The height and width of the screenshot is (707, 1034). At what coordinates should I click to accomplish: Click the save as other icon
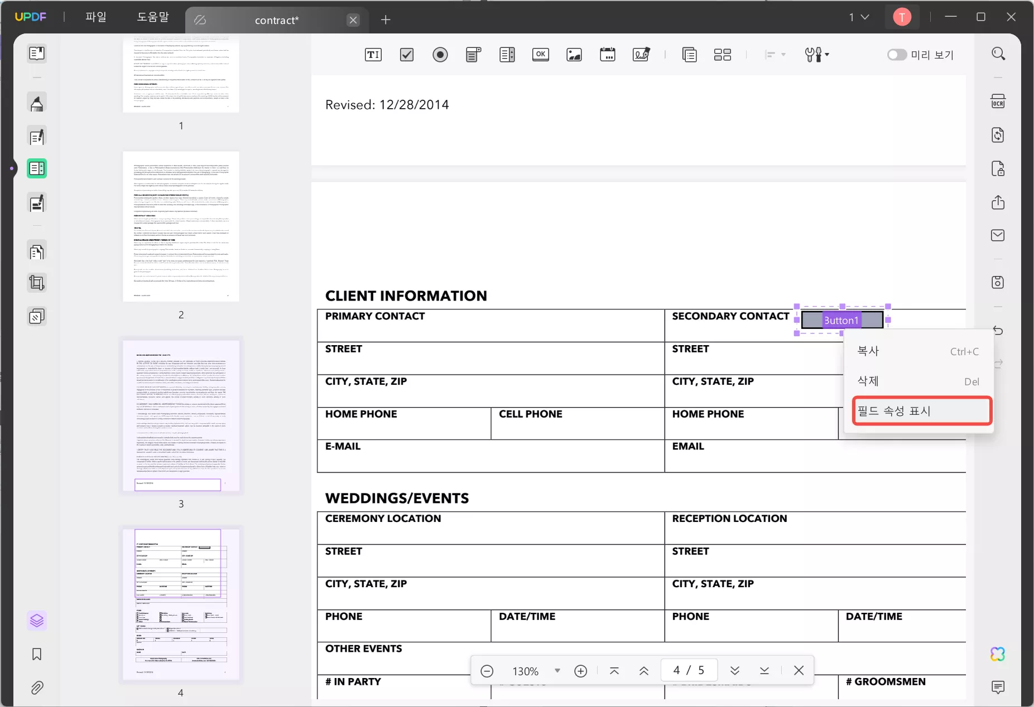998,282
